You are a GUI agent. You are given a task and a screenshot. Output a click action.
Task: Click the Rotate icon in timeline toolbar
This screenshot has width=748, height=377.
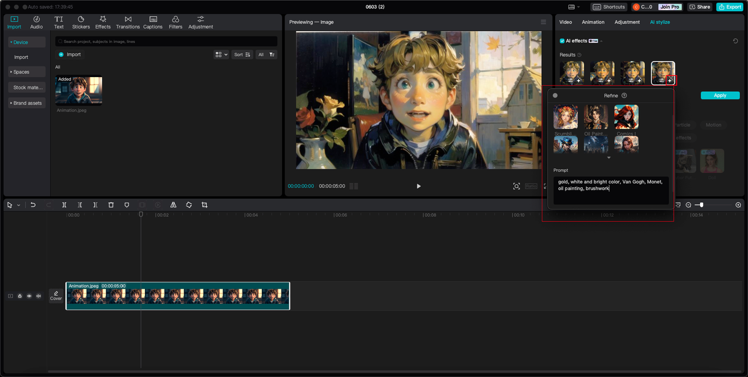[x=189, y=205]
